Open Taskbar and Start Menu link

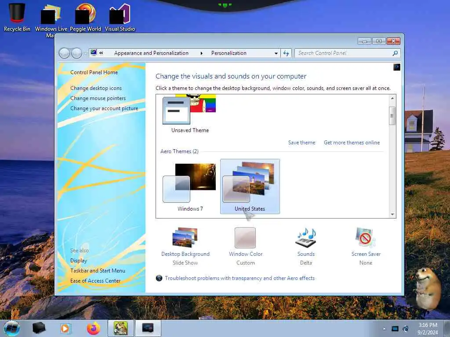tap(98, 270)
